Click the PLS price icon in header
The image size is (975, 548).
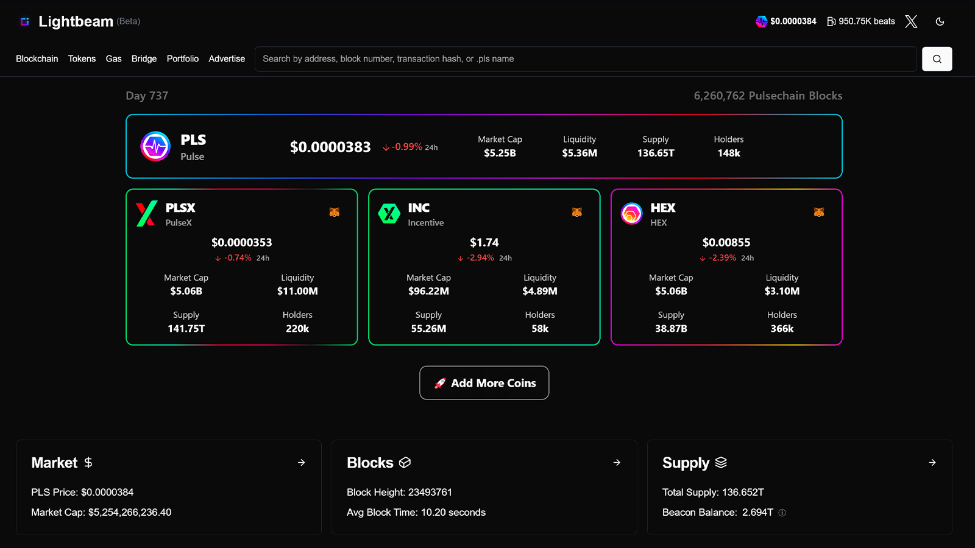[x=761, y=21]
